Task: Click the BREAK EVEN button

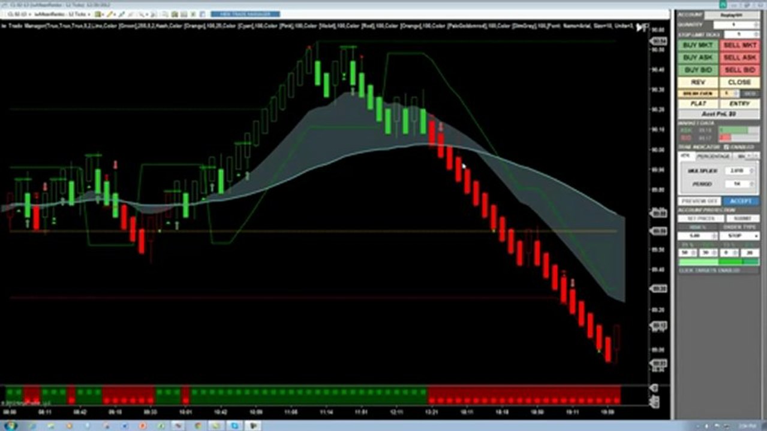Action: pyautogui.click(x=697, y=93)
